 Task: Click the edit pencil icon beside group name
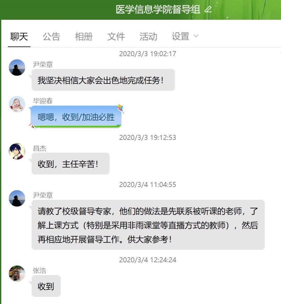click(x=208, y=9)
